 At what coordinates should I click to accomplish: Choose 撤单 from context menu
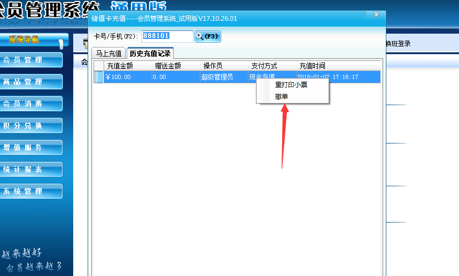point(282,97)
